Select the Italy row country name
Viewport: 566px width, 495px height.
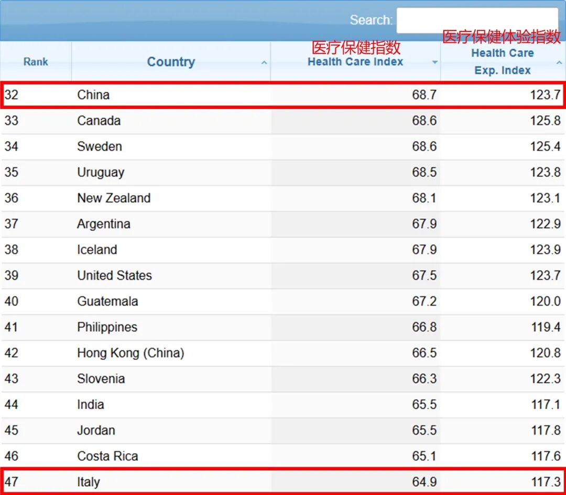(x=88, y=482)
